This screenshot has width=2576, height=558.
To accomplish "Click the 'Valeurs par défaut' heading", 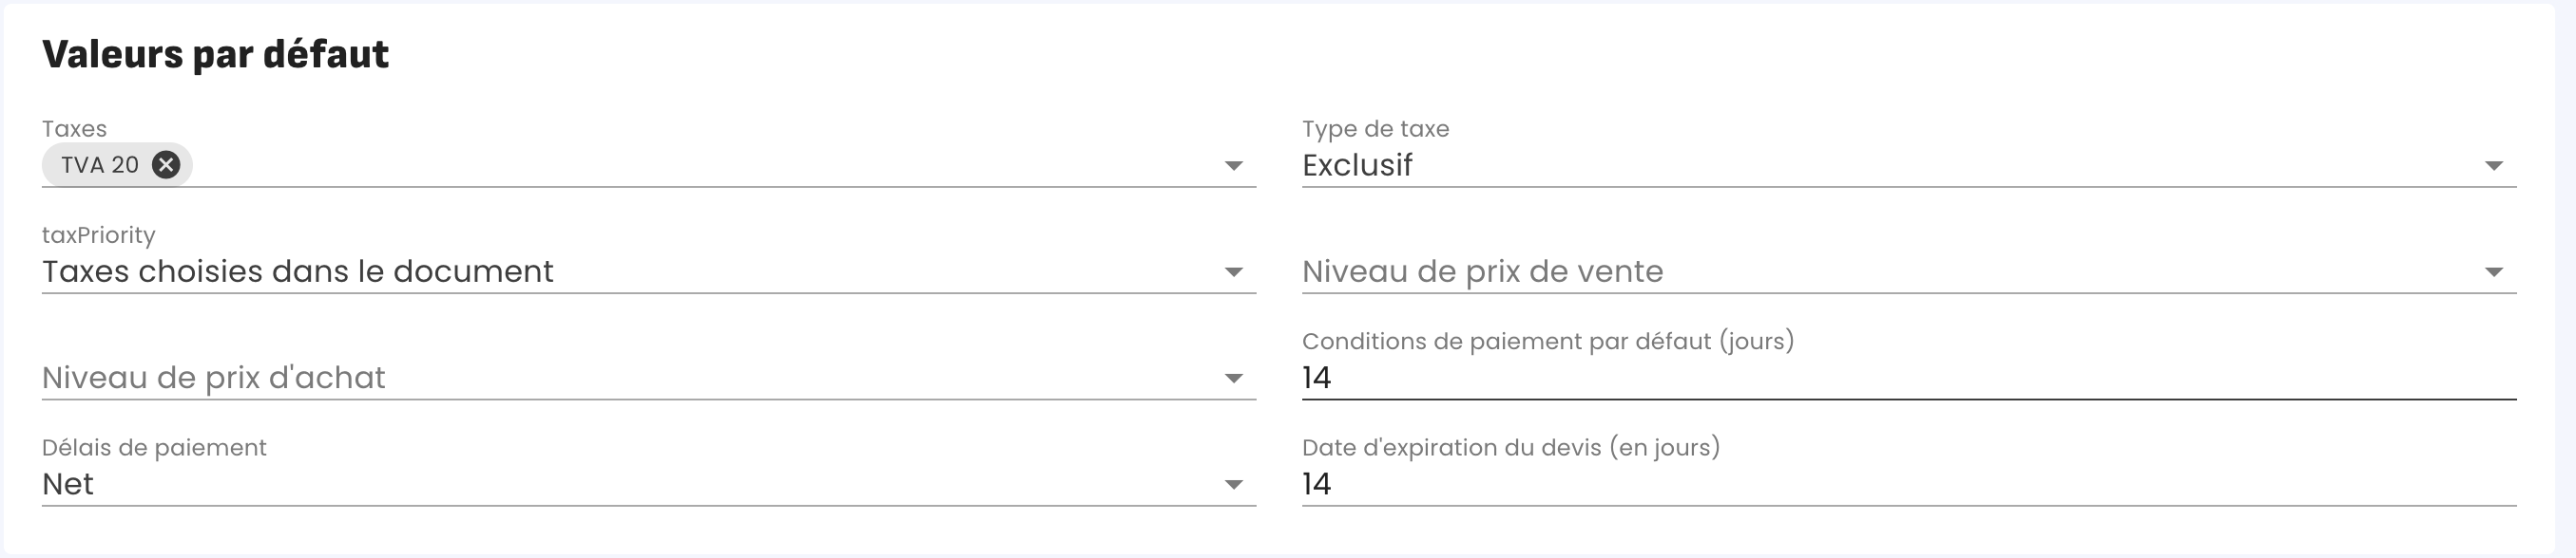I will [x=215, y=54].
